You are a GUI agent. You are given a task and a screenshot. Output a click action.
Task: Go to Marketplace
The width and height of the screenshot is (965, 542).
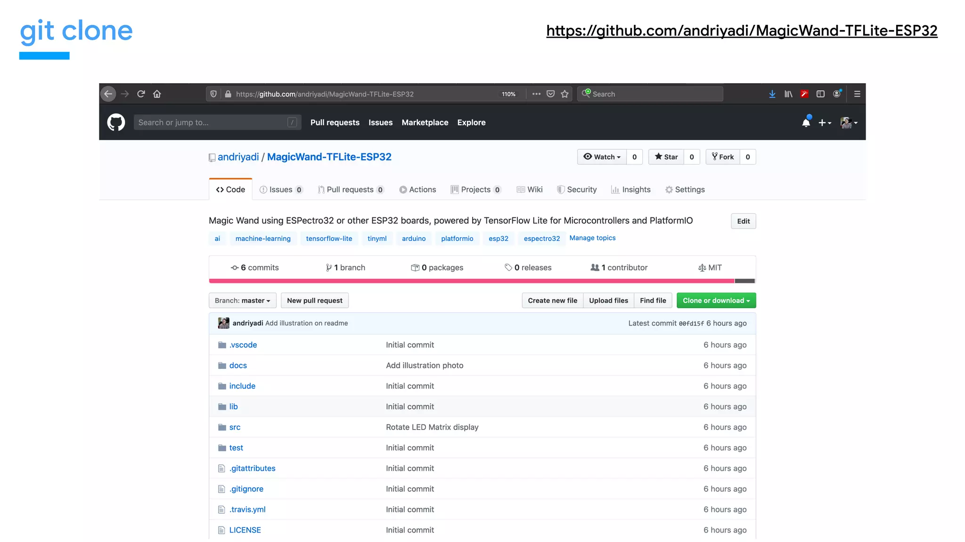click(x=425, y=122)
